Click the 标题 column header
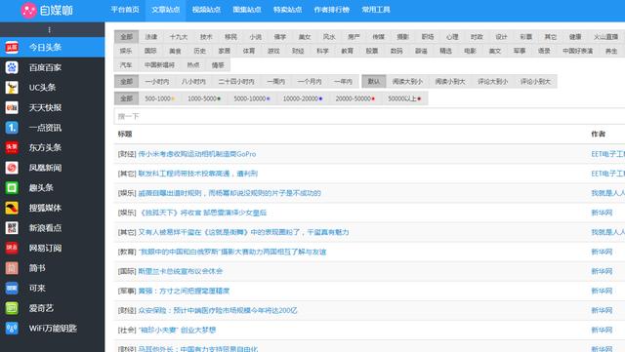The image size is (625, 352). coord(125,135)
